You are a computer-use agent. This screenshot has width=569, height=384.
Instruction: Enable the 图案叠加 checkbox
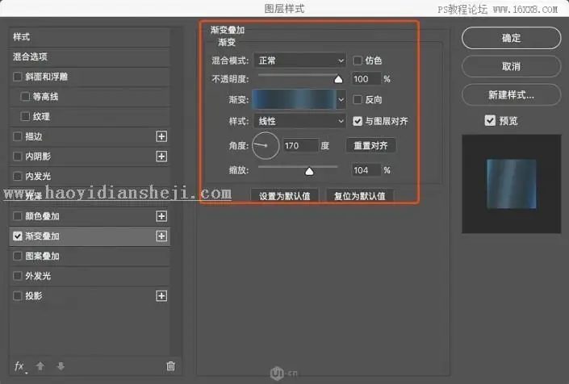click(18, 257)
